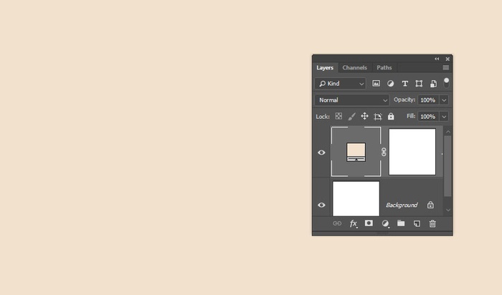Select the solid color fill thumbnail
This screenshot has height=295, width=502.
coord(356,152)
